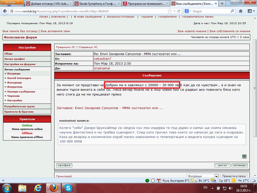Viewport: 257px width, 193px height.
Task: Switch to the Добави отговор tab
Action: point(49,4)
